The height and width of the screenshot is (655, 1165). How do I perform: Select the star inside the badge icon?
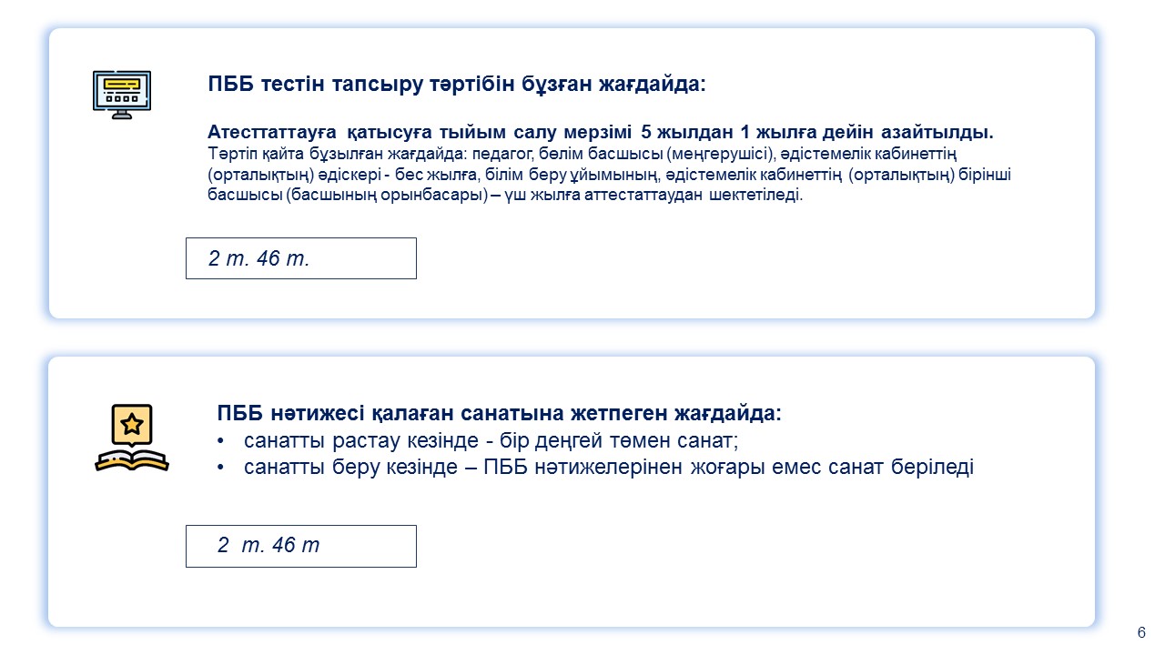pyautogui.click(x=132, y=424)
